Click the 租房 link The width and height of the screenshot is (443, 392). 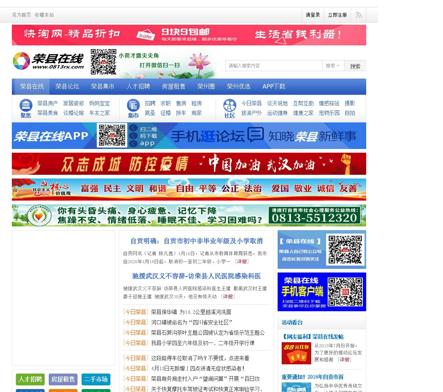pyautogui.click(x=196, y=103)
